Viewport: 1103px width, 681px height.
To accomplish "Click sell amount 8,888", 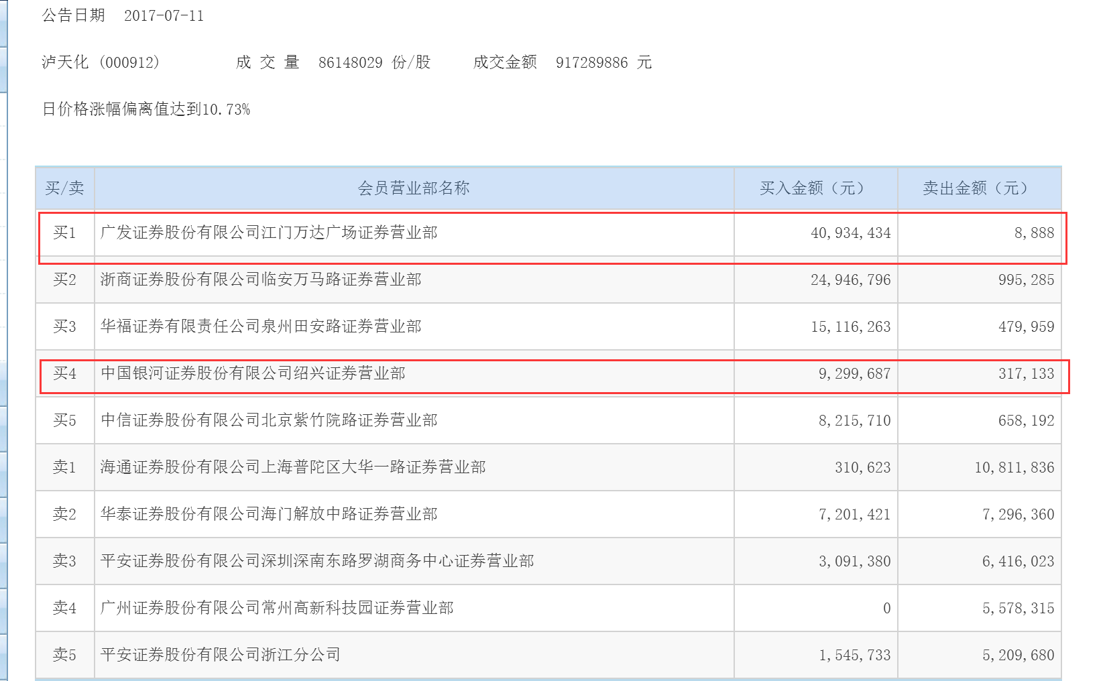I will [1034, 233].
